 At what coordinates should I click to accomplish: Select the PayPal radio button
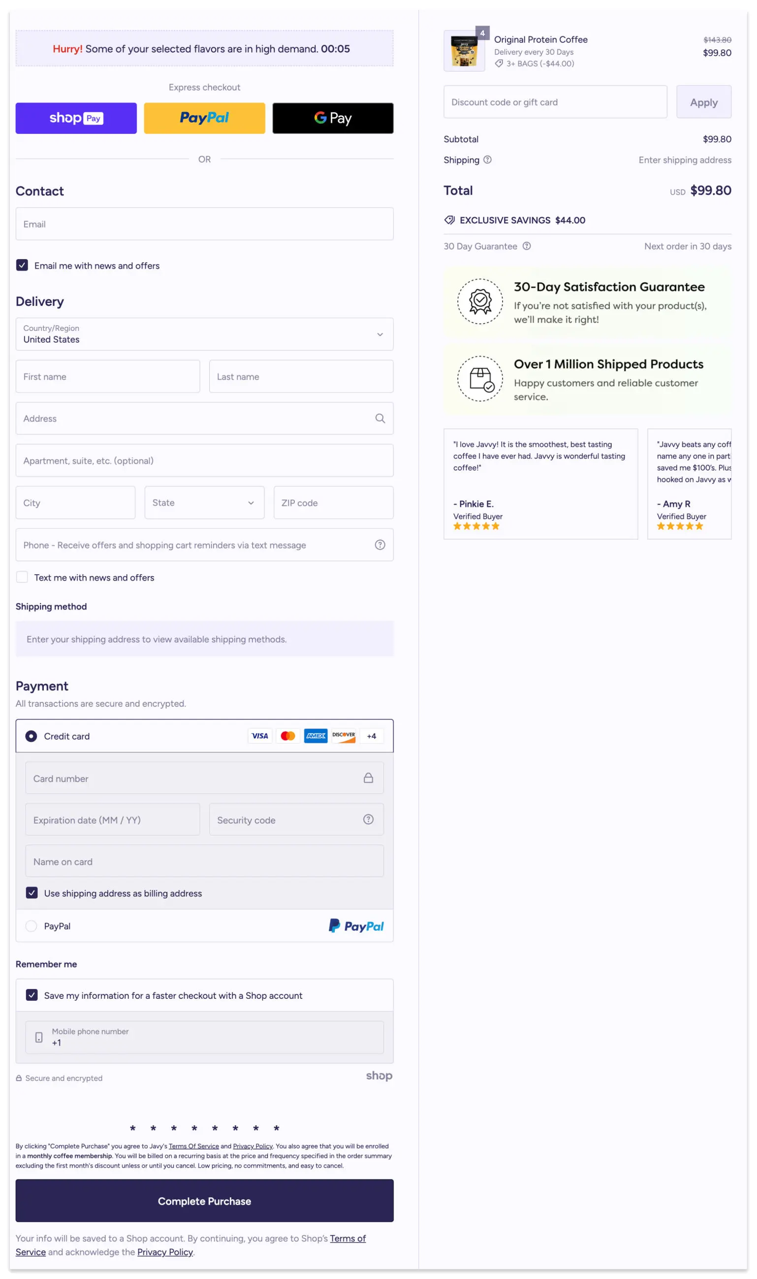coord(31,926)
